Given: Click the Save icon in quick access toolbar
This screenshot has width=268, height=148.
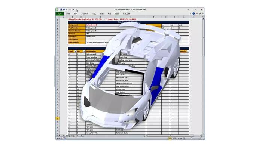Looking at the screenshot, I should 61,10.
